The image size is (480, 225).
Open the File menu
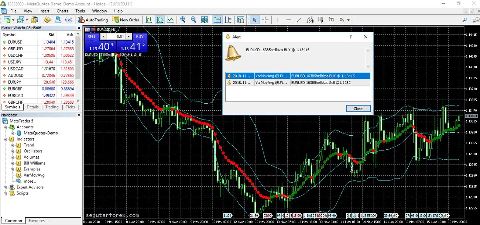(x=14, y=11)
